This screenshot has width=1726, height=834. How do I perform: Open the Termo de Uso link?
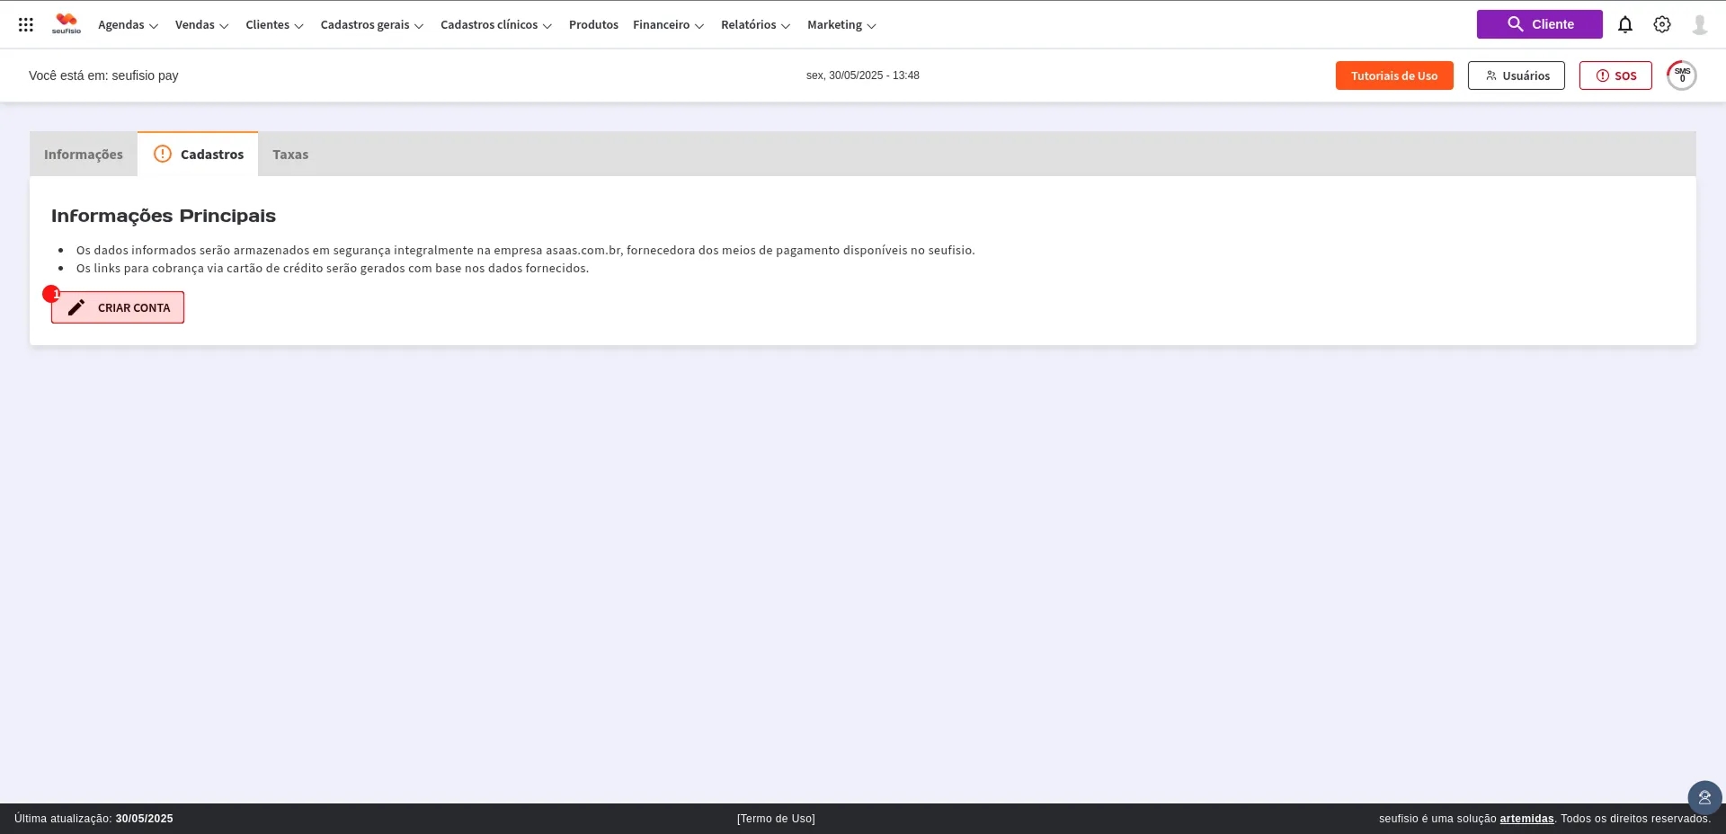click(776, 819)
